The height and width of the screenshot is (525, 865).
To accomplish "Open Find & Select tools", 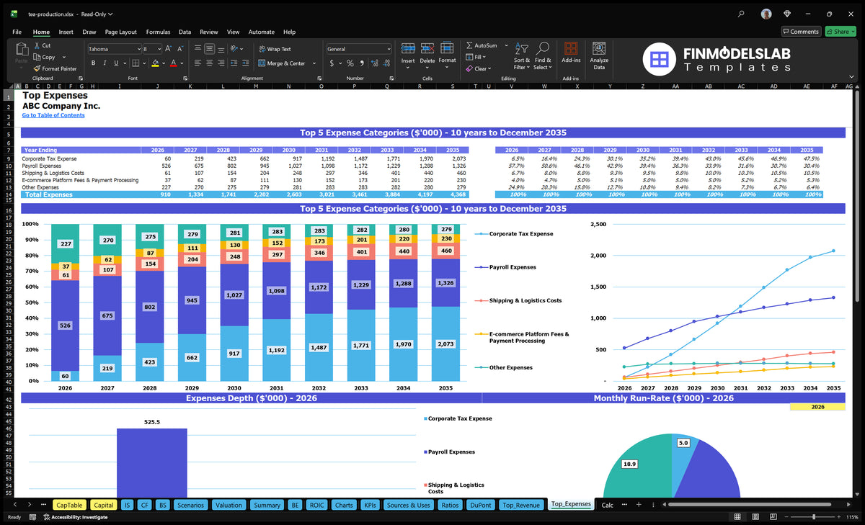I will point(543,54).
